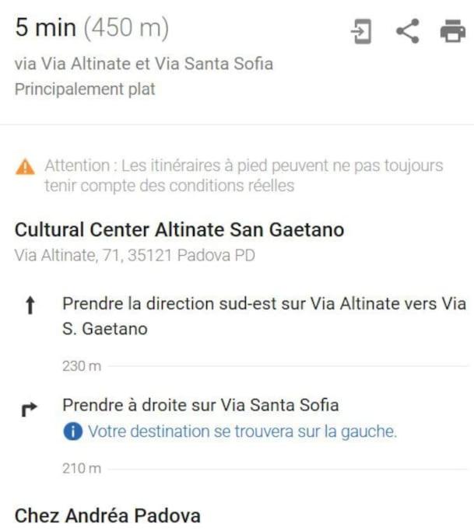Viewport: 474px width, 531px height.
Task: Click the Principalement plat elevation note
Action: point(85,89)
